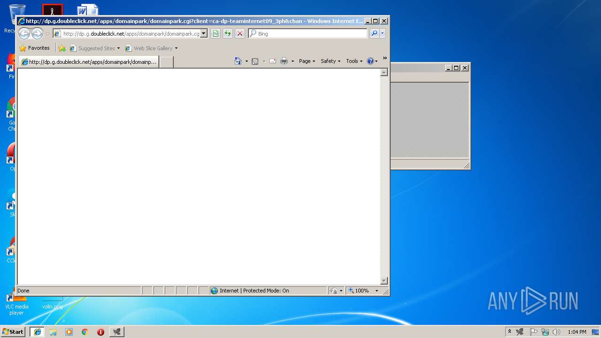
Task: Minimize the gray background window
Action: (x=448, y=68)
